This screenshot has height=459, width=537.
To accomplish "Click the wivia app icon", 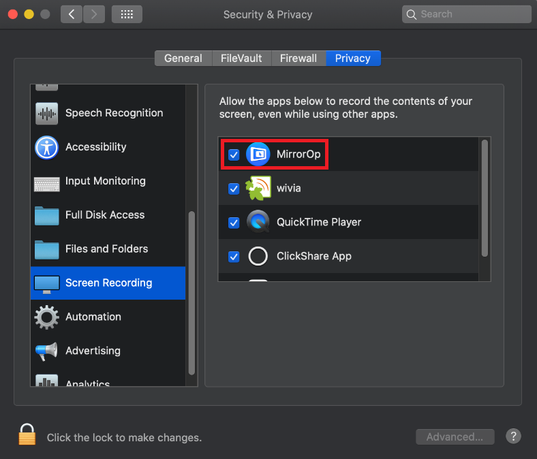I will (x=258, y=189).
